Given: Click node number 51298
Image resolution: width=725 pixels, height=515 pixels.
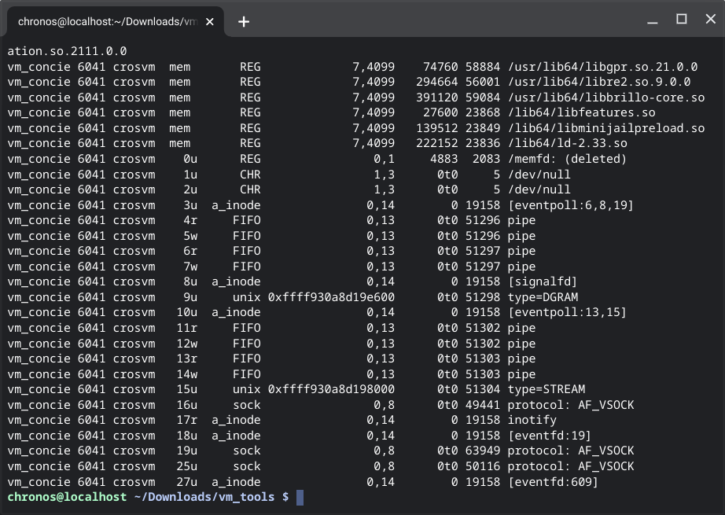Looking at the screenshot, I should [483, 297].
